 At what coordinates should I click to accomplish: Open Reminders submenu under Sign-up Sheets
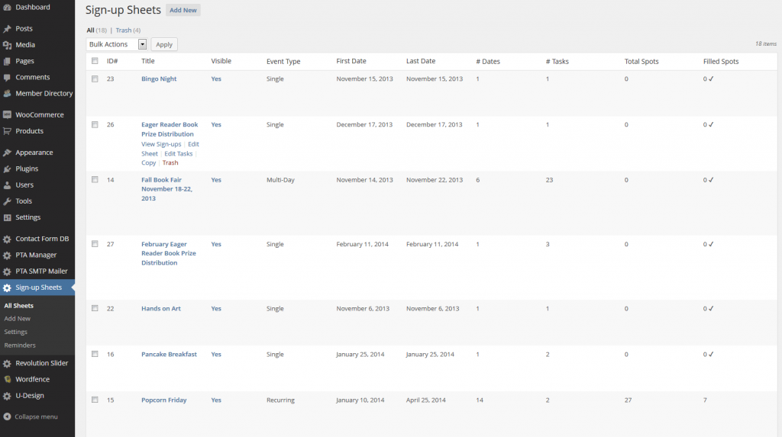19,345
